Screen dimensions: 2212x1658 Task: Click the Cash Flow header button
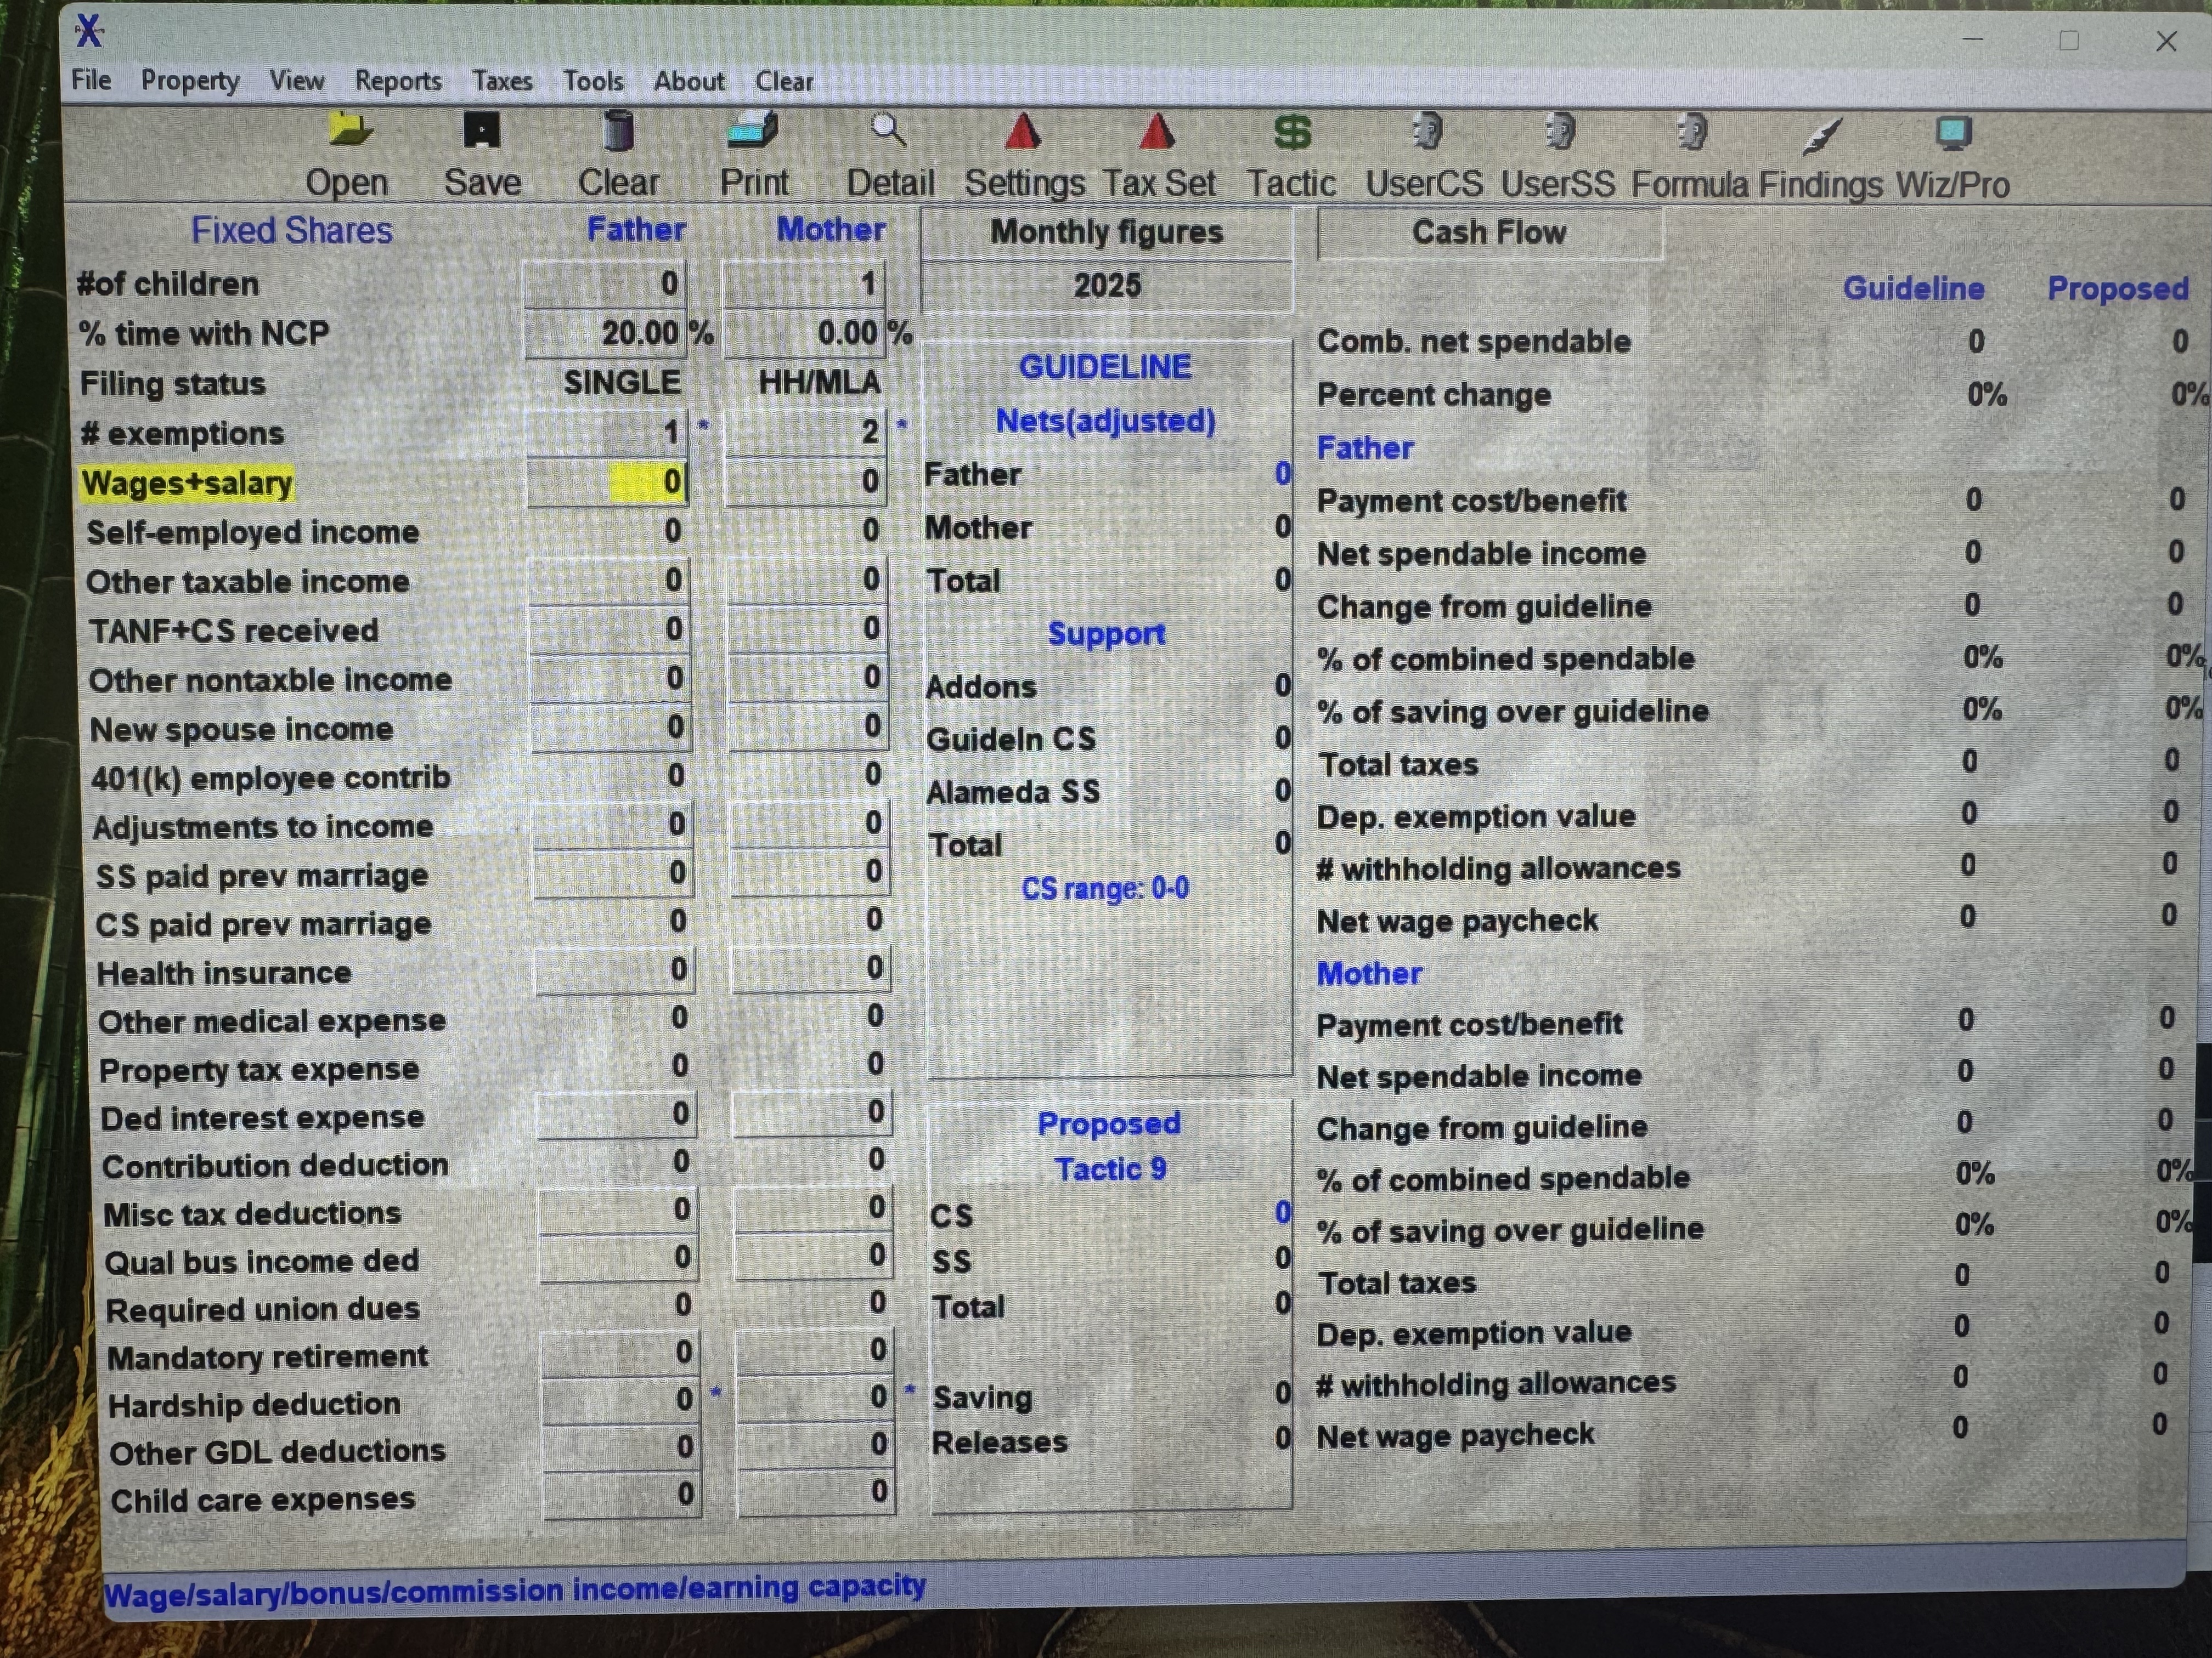(1488, 233)
